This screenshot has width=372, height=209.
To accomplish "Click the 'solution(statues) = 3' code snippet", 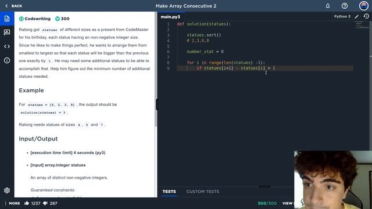I will coord(43,113).
